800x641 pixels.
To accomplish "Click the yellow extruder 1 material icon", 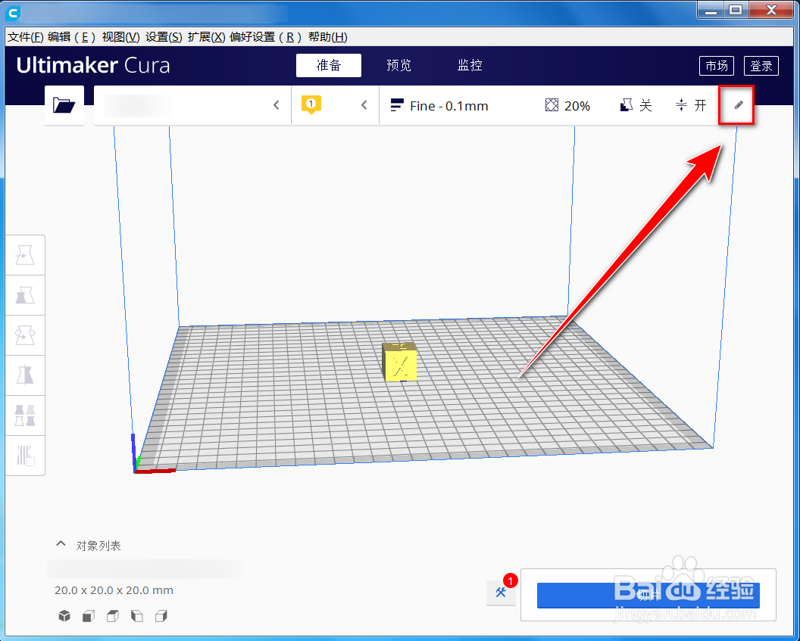I will click(x=311, y=105).
